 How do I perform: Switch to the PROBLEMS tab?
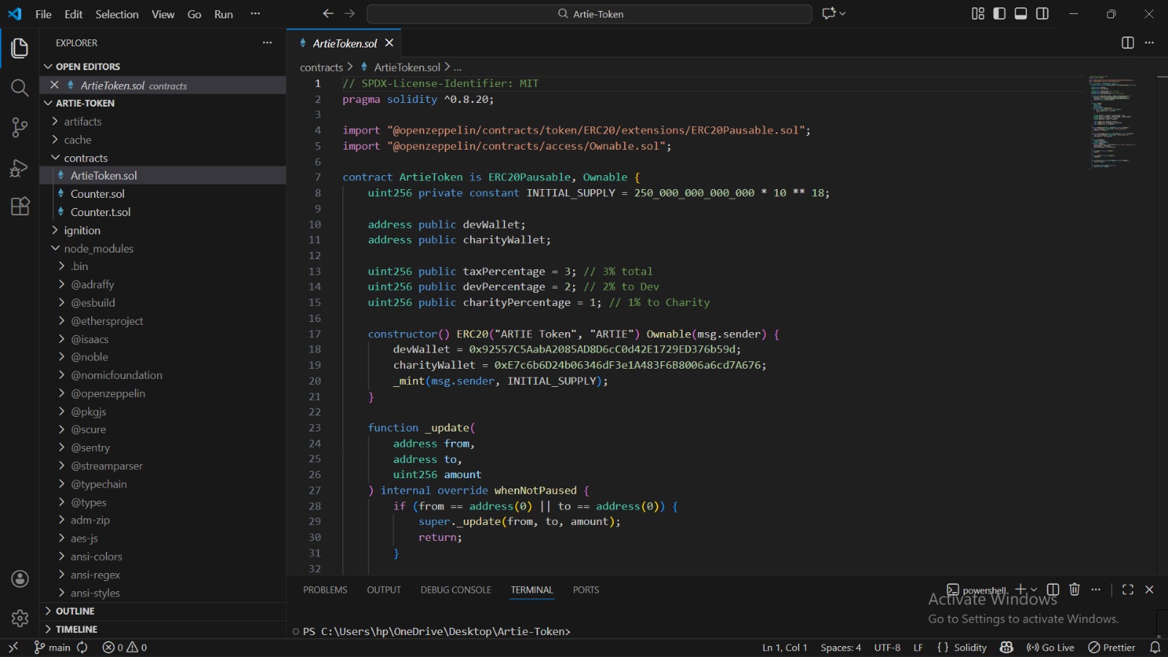[x=325, y=590]
